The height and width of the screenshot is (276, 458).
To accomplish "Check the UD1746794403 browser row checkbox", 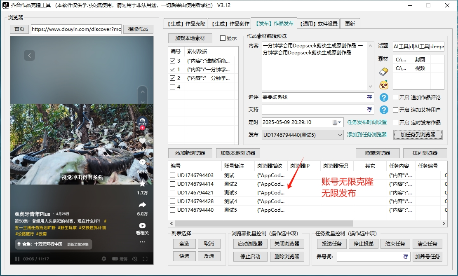I will tap(171, 175).
